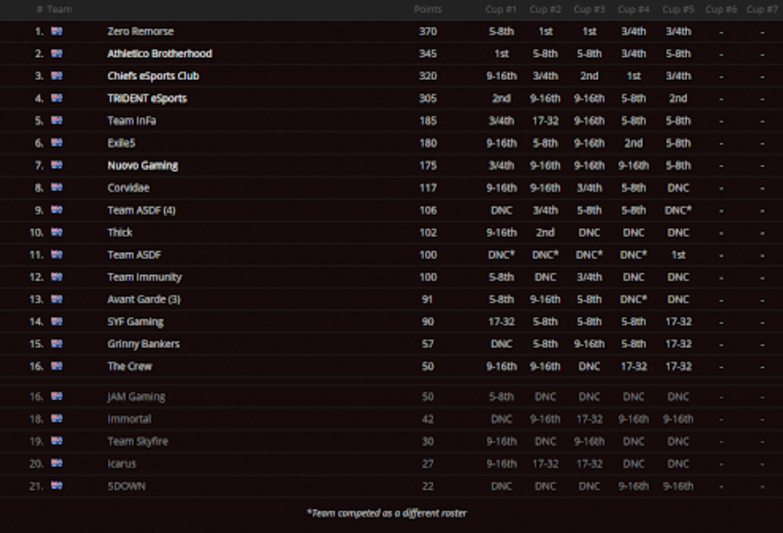Click the Team column header

pyautogui.click(x=59, y=10)
